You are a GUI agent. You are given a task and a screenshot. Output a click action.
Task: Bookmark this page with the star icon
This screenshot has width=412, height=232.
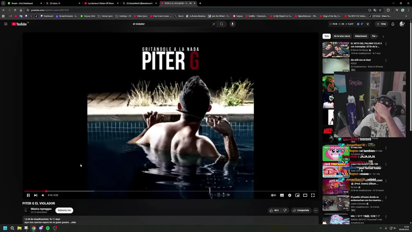380,10
